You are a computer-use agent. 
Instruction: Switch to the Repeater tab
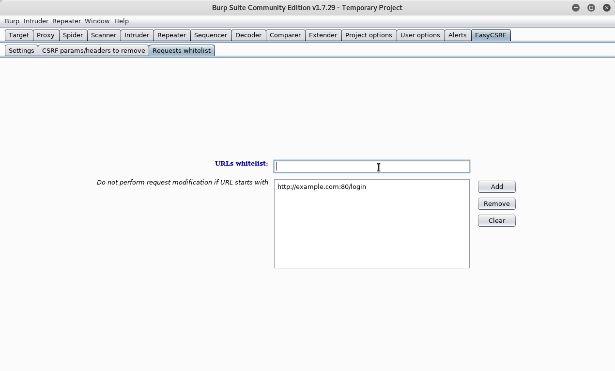point(172,35)
